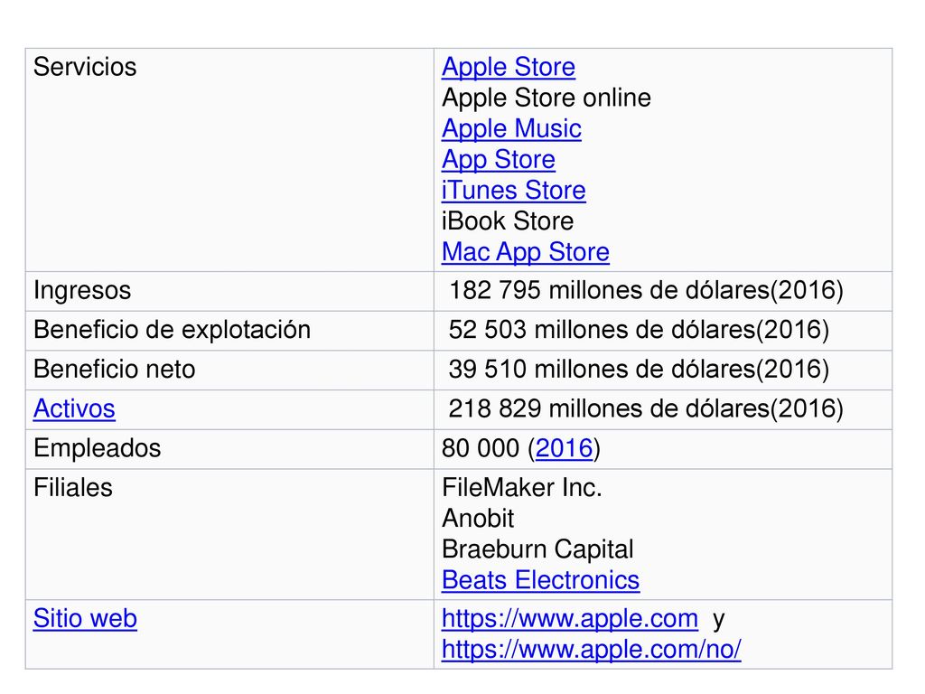The image size is (925, 694).
Task: Open the 2016 link beside 80 000
Action: pos(564,448)
